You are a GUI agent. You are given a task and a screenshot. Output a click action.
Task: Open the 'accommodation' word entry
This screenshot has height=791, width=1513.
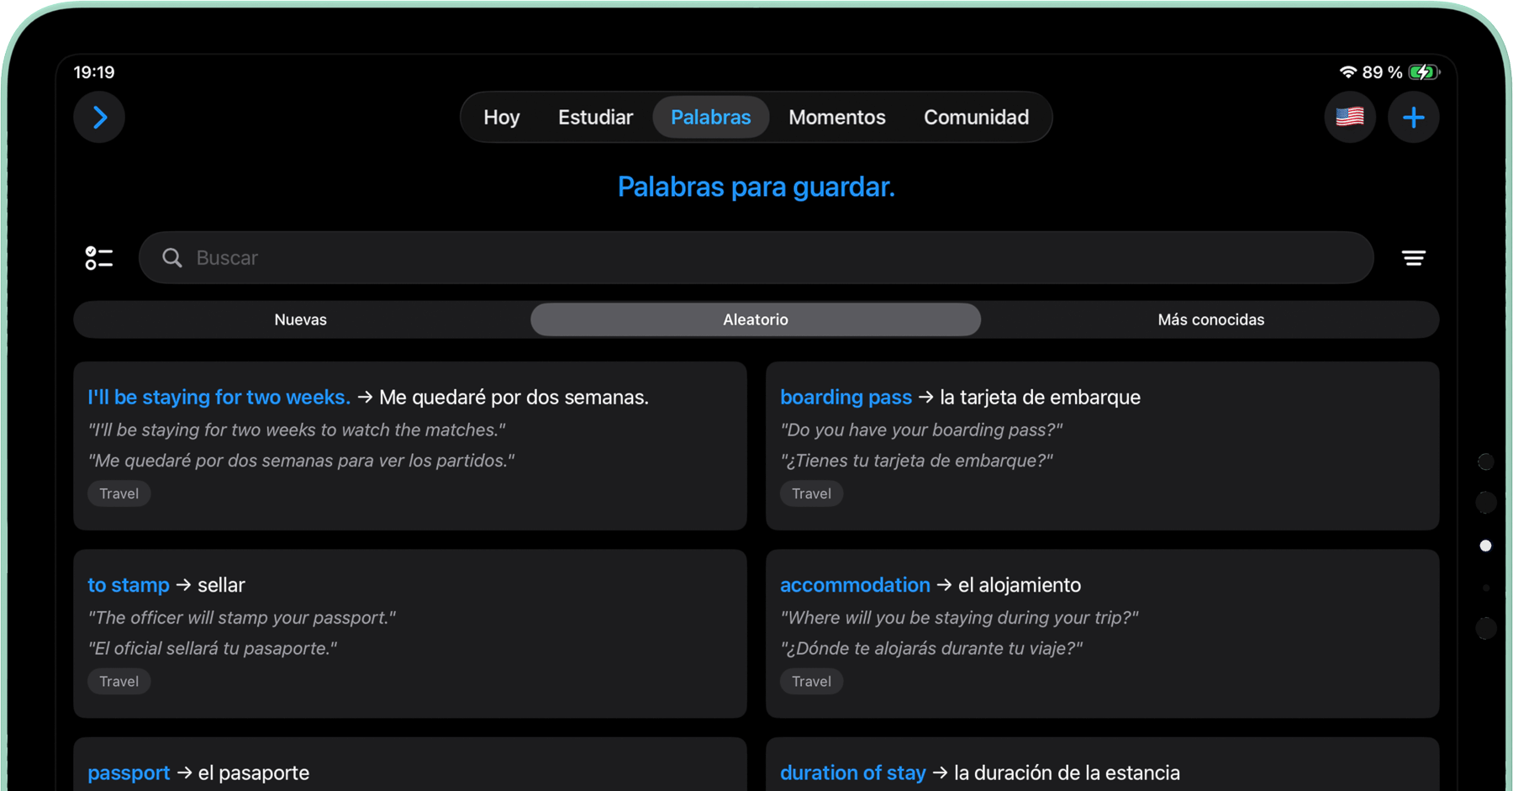click(x=855, y=584)
